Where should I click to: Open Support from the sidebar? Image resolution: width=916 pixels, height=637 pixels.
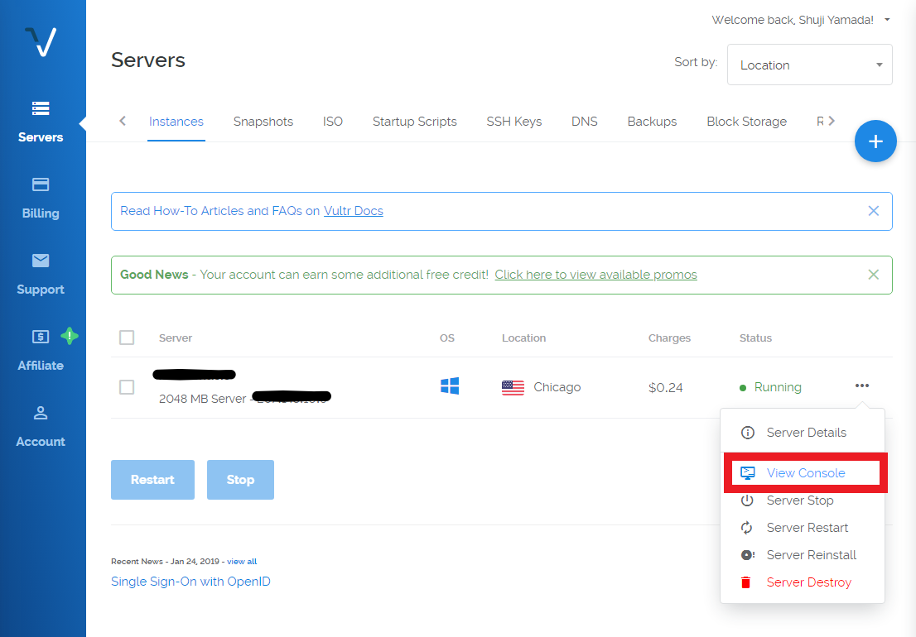(x=40, y=273)
